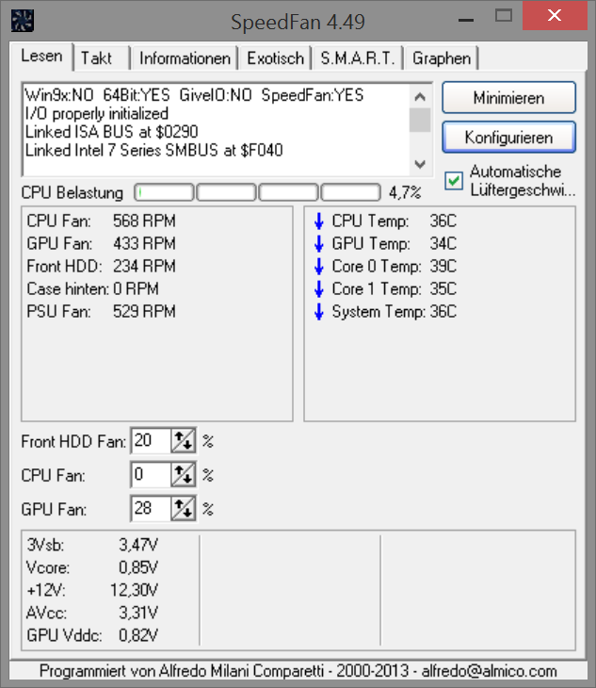The height and width of the screenshot is (688, 596).
Task: Click the SpeedFan app icon in title bar
Action: [x=23, y=21]
